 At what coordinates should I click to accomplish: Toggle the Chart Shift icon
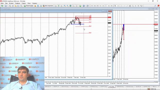pos(77,6)
